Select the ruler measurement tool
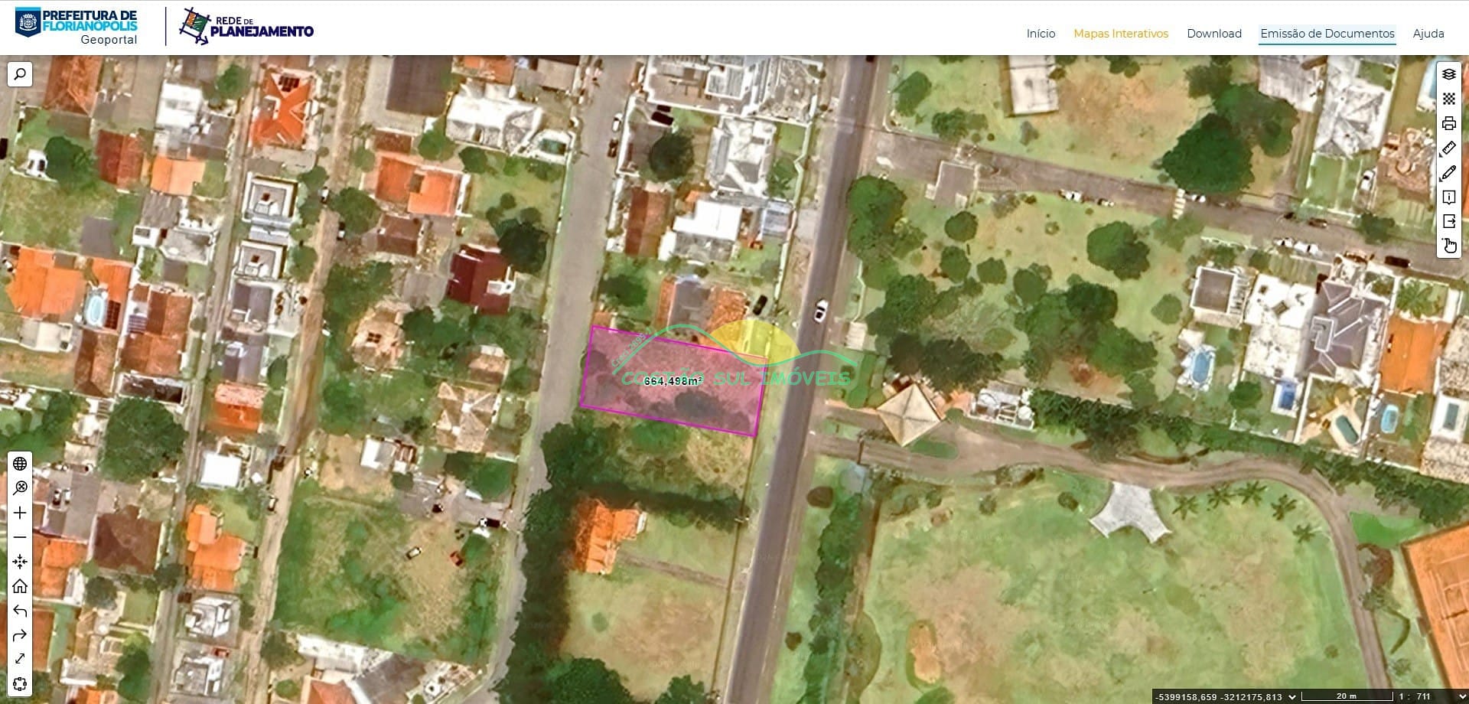The height and width of the screenshot is (704, 1469). pos(1448,148)
